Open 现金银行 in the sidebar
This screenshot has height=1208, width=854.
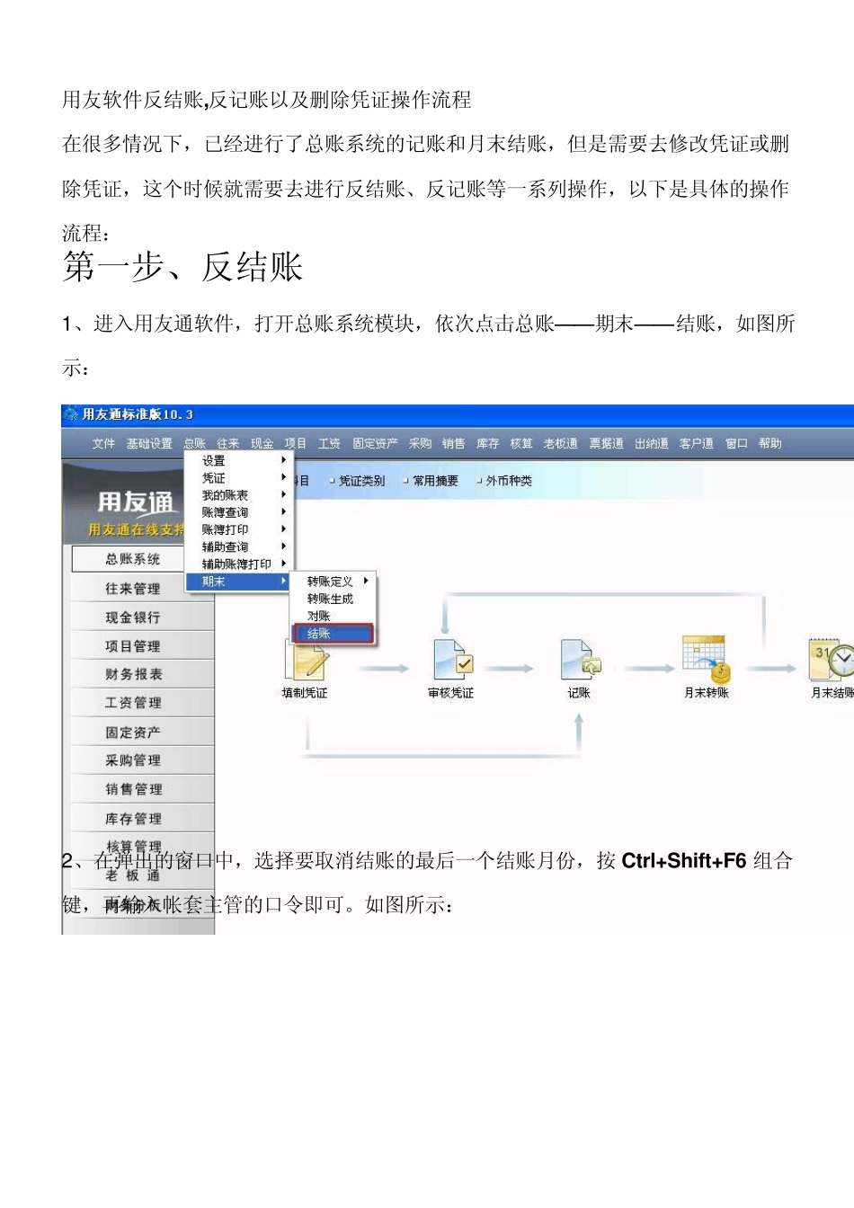coord(142,617)
